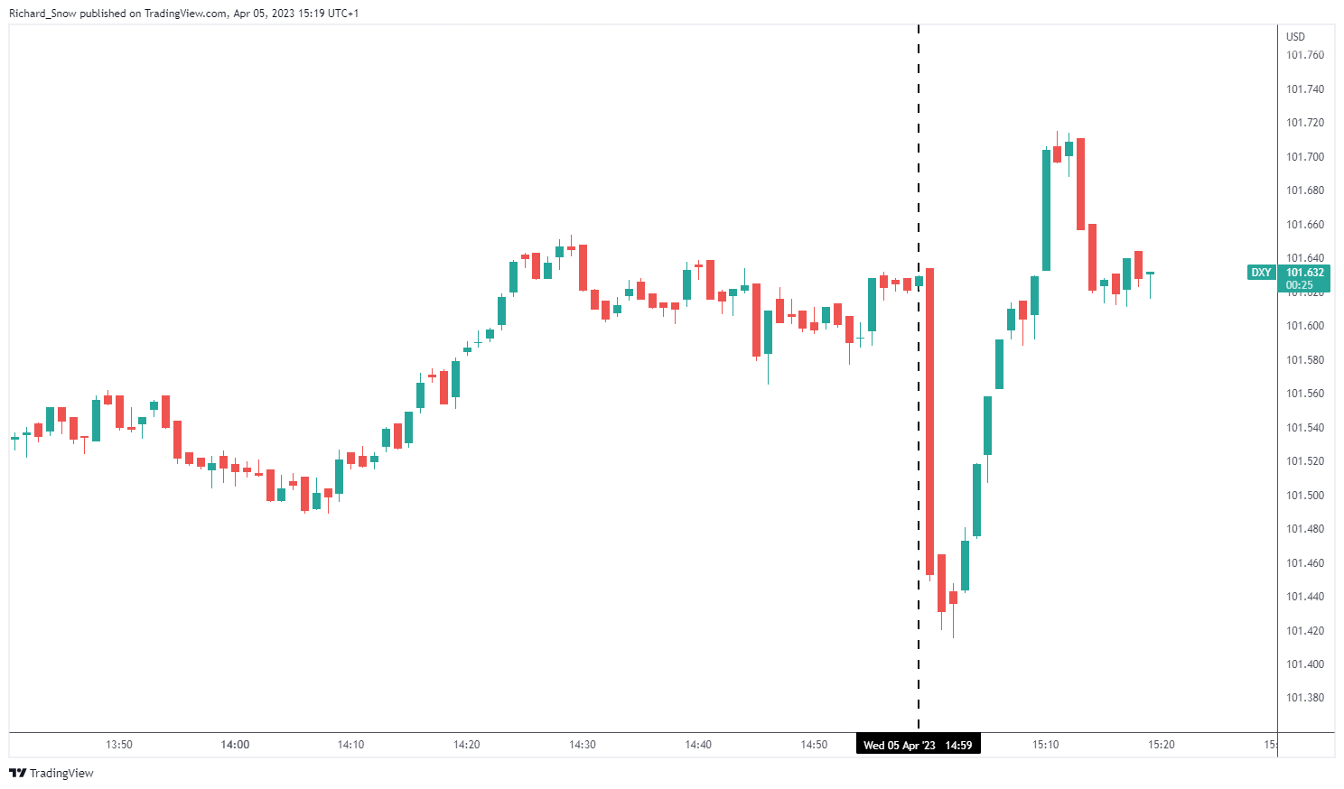Click the 00:25 countdown under the price tag
This screenshot has height=789, width=1344.
pos(1300,285)
